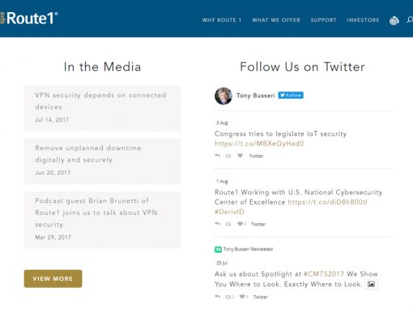The height and width of the screenshot is (309, 413).
Task: Retweet the Spotlight CMTS2017 tweet
Action: coord(228,297)
